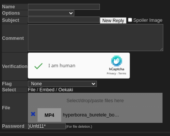Screen dimensions: 170x136
Task: Focus the Subject input field
Action: tap(64, 20)
